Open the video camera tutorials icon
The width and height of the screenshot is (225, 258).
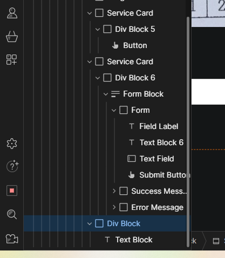tap(12, 239)
